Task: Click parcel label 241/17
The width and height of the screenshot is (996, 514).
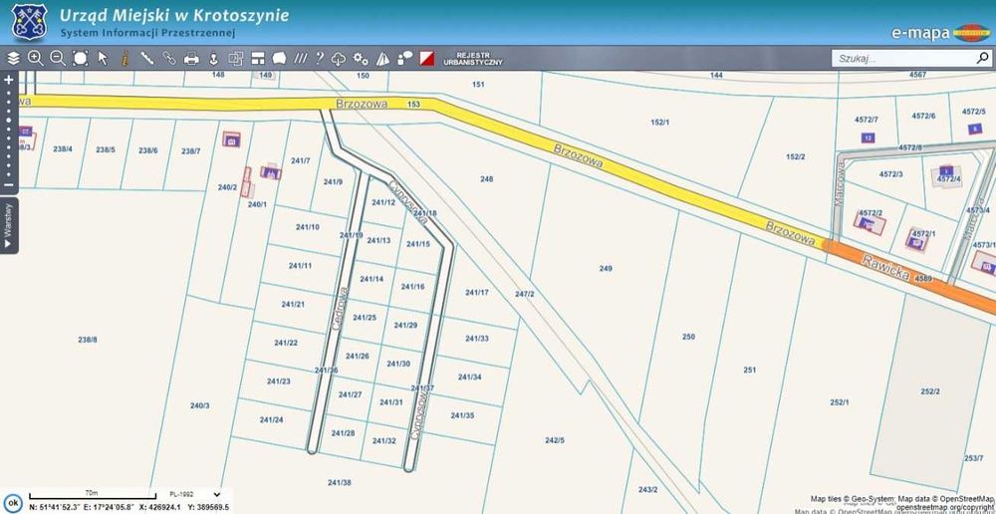Action: coord(477,292)
